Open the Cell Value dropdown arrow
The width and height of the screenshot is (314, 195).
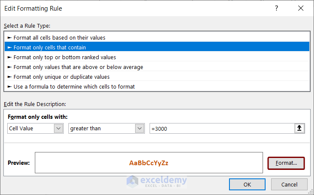58,128
